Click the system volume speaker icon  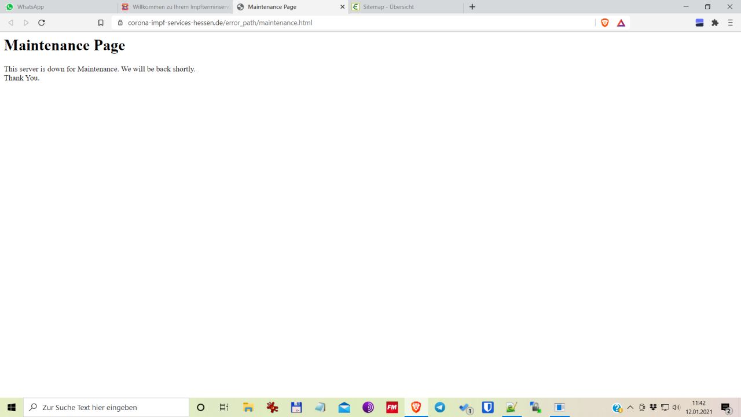coord(676,407)
